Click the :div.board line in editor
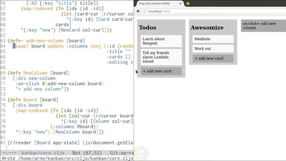Image resolution: width=286 pixels, height=161 pixels. pos(27,105)
